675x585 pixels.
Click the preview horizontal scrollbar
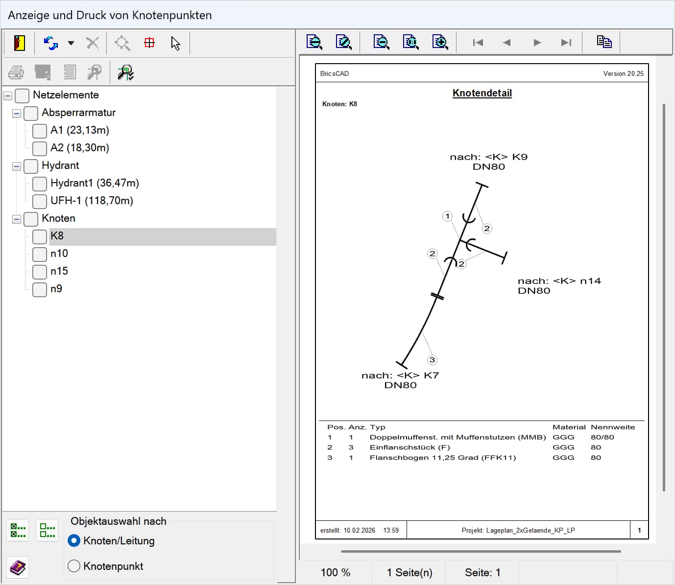point(481,551)
